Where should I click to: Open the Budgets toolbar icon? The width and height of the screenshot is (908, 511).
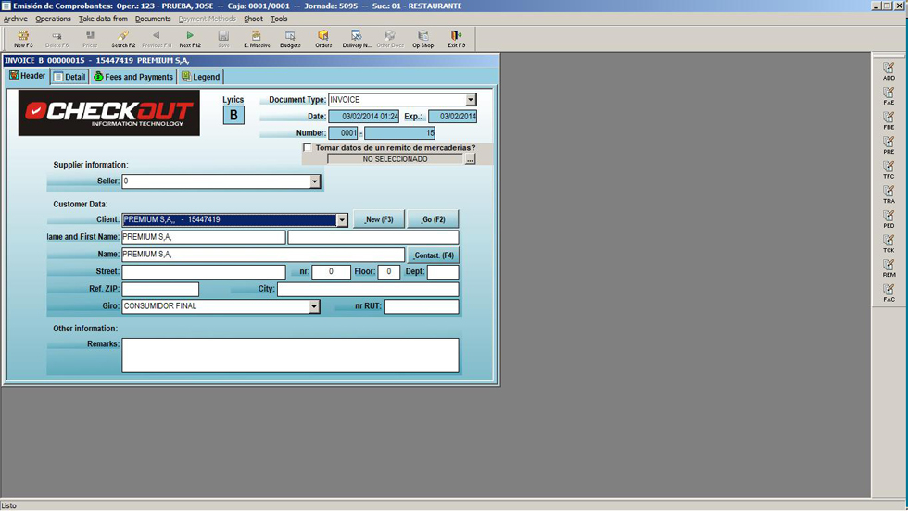pos(290,38)
